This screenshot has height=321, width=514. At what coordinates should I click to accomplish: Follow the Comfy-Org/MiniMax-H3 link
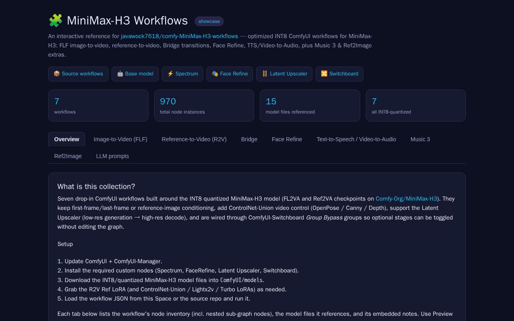[406, 199]
